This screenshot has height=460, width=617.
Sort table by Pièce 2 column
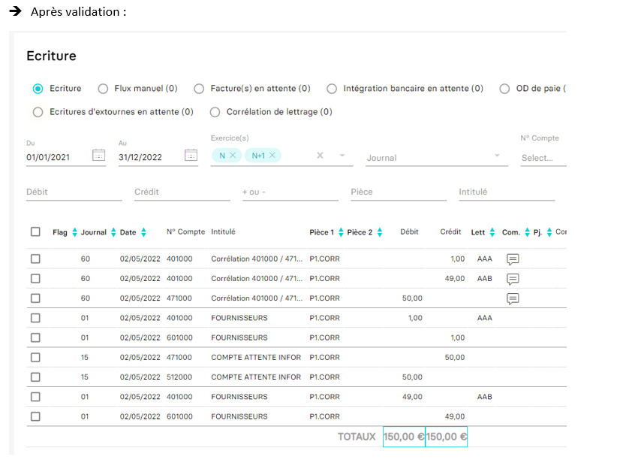(380, 232)
